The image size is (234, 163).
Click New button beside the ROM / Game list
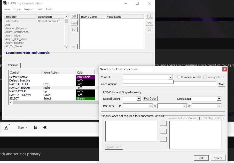149,23
